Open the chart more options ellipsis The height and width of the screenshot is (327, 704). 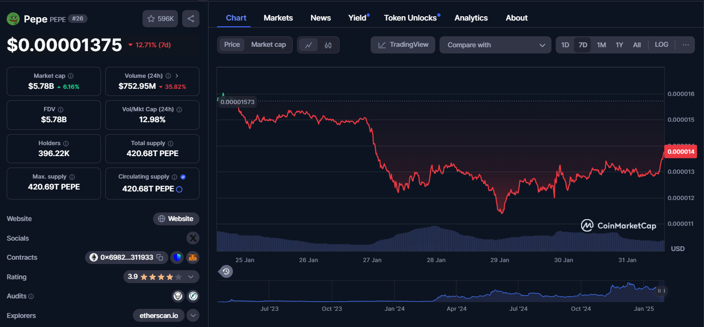click(686, 45)
